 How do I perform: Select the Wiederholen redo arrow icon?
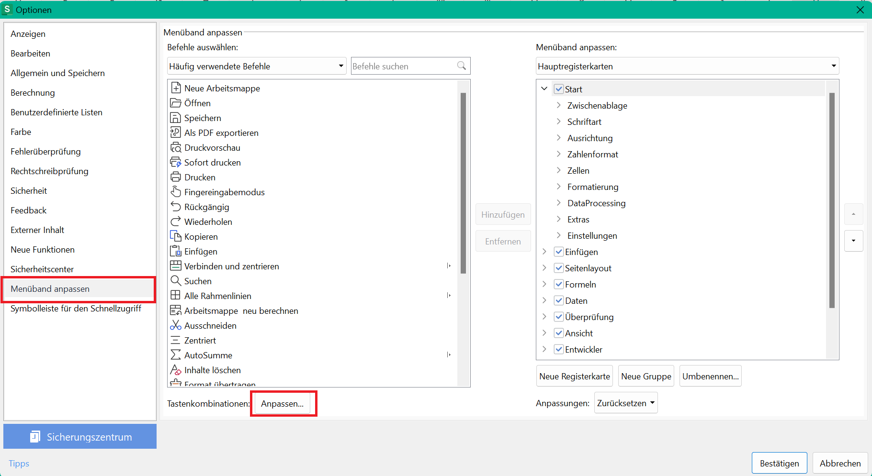pyautogui.click(x=176, y=221)
